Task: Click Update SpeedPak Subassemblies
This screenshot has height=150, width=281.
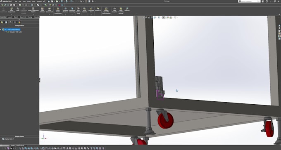Action: point(106,11)
